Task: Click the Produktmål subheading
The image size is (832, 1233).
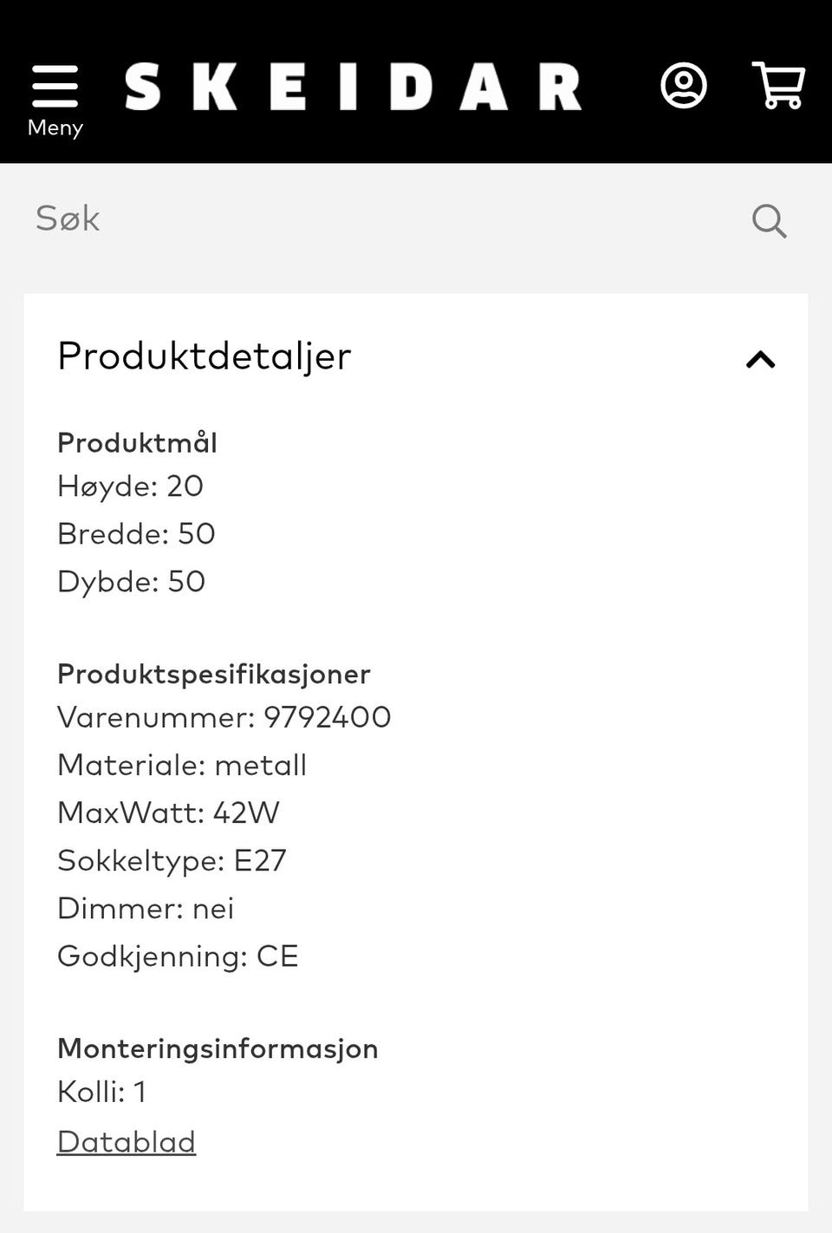Action: point(137,443)
